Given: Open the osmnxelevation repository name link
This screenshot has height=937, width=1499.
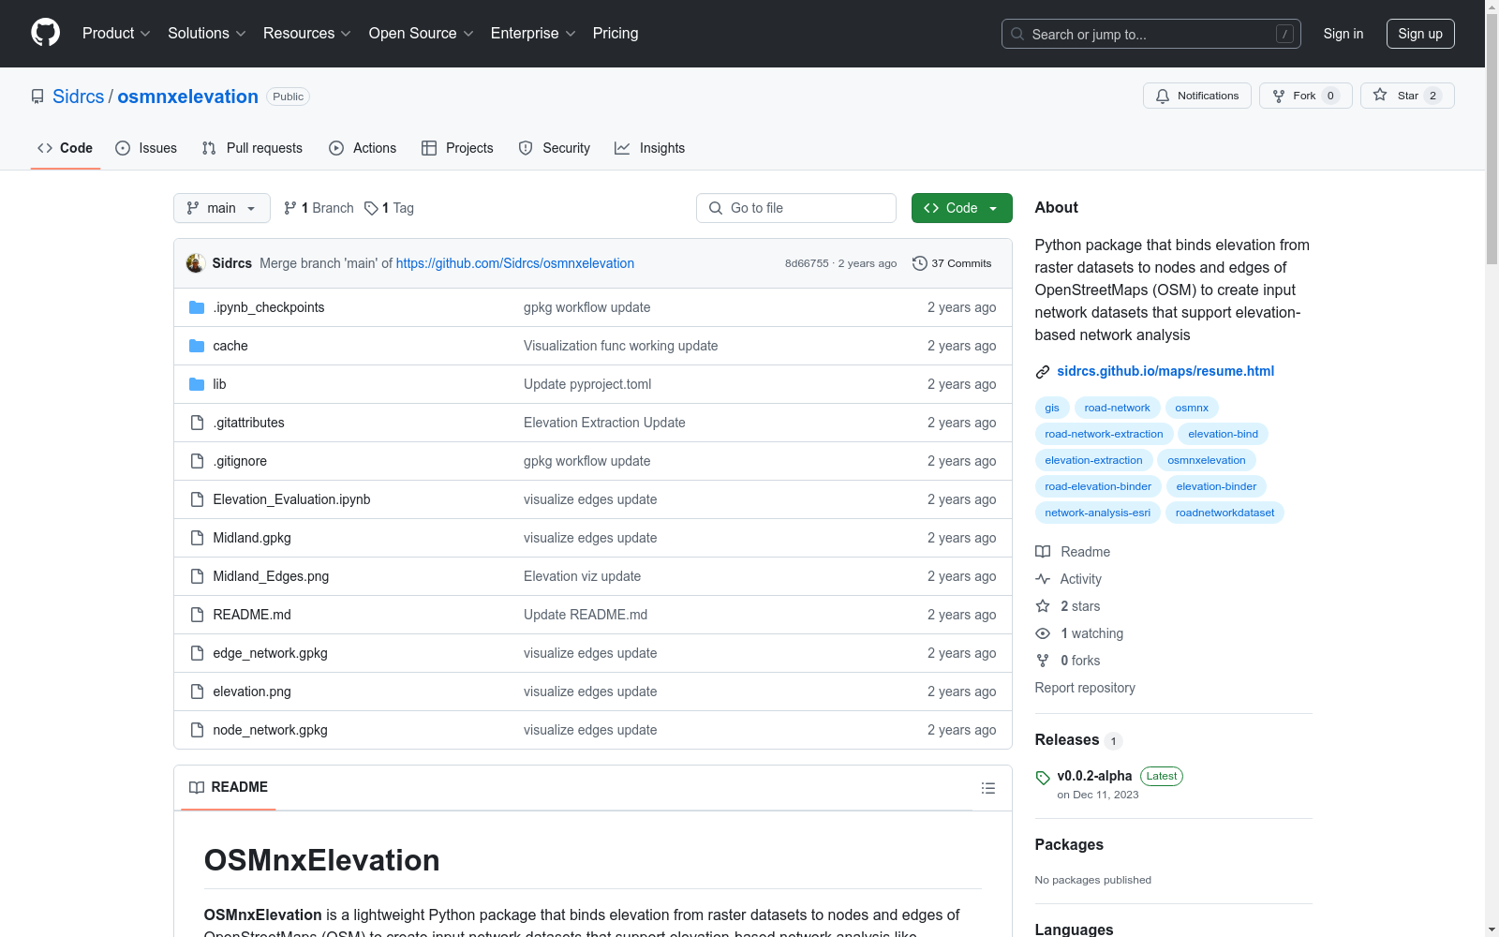Looking at the screenshot, I should pyautogui.click(x=188, y=97).
